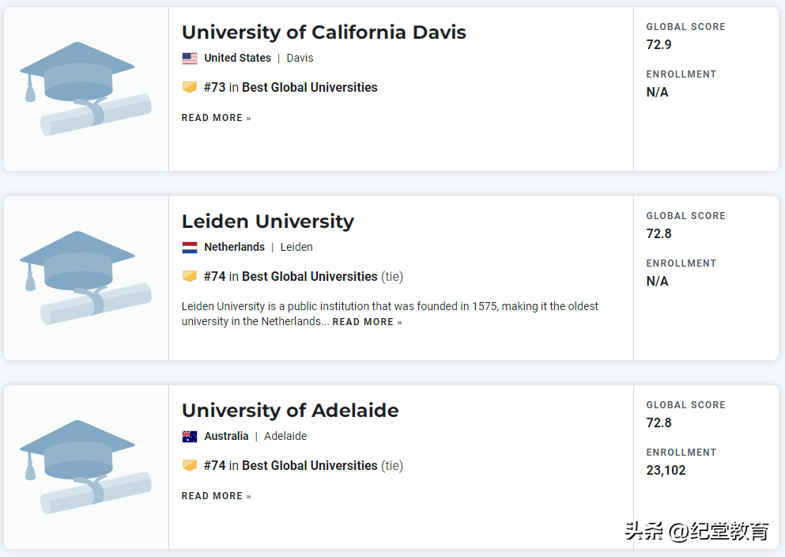Viewport: 785px width, 557px height.
Task: Click the UC Davis global score 72.9
Action: [x=659, y=44]
